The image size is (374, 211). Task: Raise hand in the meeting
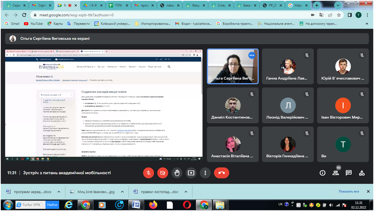177,173
